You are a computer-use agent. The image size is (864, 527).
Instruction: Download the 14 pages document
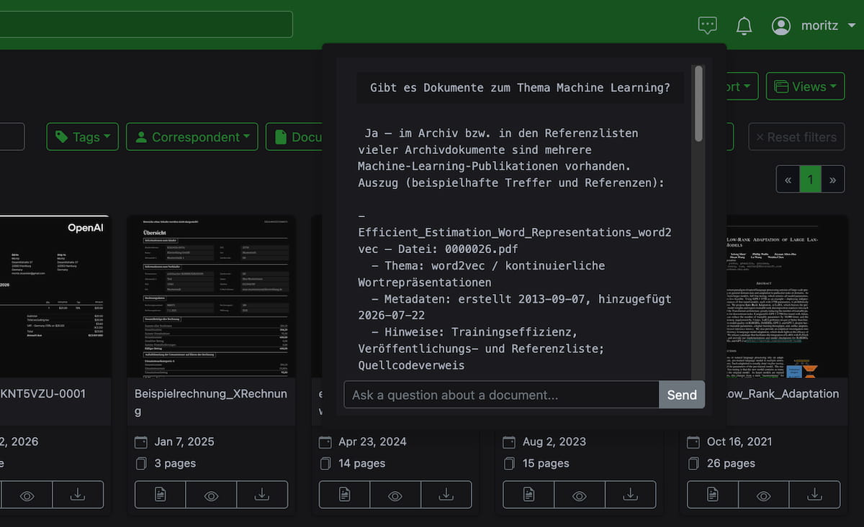click(446, 495)
